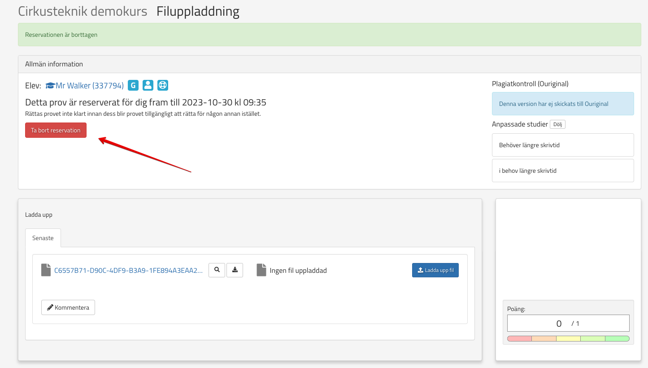648x368 pixels.
Task: Open the Mr Walker (337794) student link
Action: (x=89, y=86)
